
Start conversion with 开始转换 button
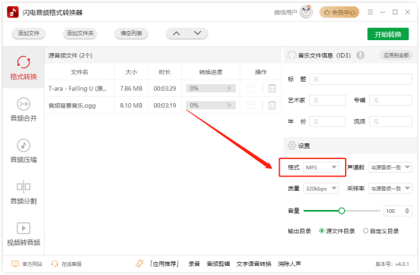coord(388,34)
